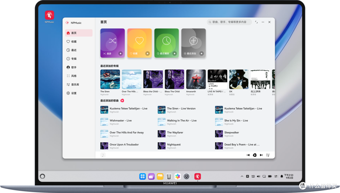The width and height of the screenshot is (340, 193).
Task: Expand the system tray chevron
Action: (x=242, y=176)
